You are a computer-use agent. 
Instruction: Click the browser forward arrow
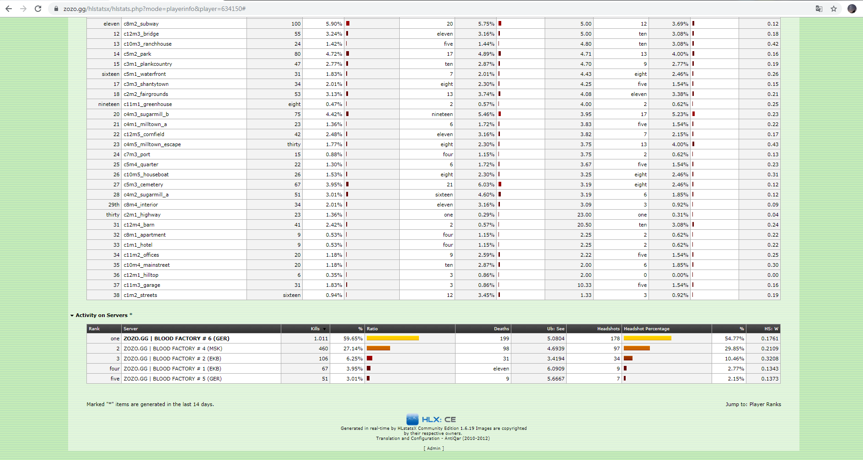(23, 9)
